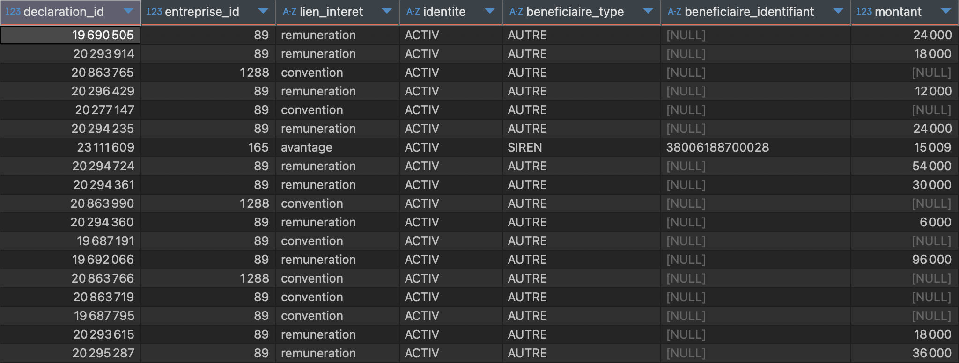This screenshot has height=363, width=959.
Task: Expand the beneficiaire_type filter arrow
Action: pos(648,11)
